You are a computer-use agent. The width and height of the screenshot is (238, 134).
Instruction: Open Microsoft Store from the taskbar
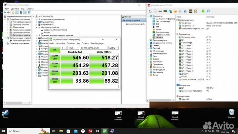[68, 131]
